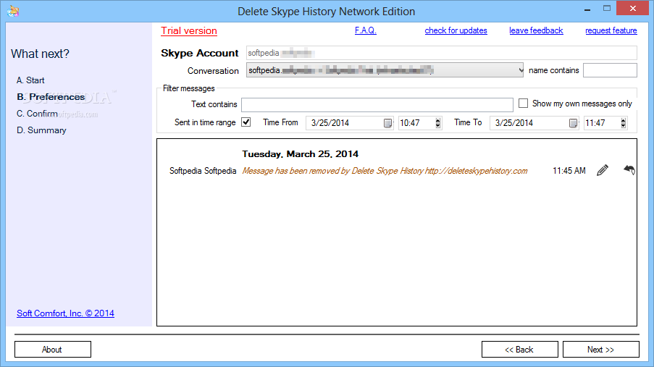Click the undo arrow icon beside the message
This screenshot has height=367, width=654.
coord(629,169)
